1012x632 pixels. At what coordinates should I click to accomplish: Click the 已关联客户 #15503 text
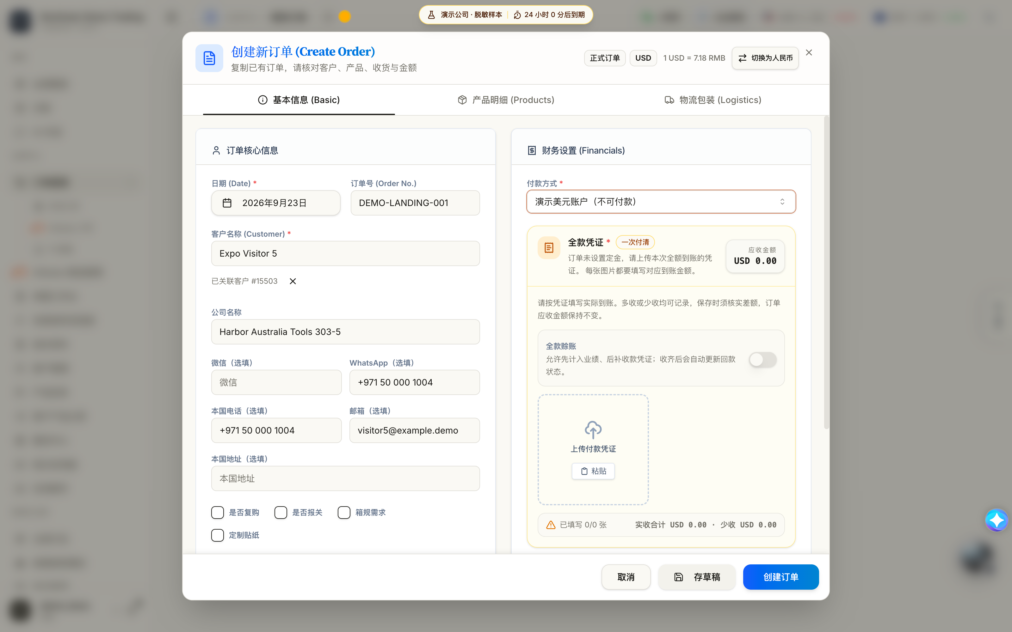pyautogui.click(x=244, y=281)
